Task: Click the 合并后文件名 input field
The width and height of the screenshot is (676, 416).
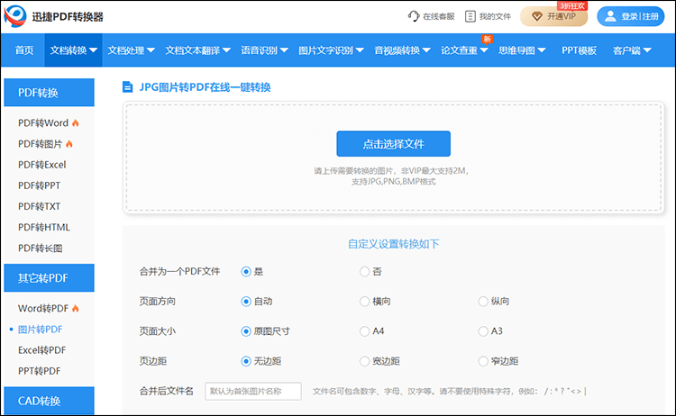Action: pos(252,391)
